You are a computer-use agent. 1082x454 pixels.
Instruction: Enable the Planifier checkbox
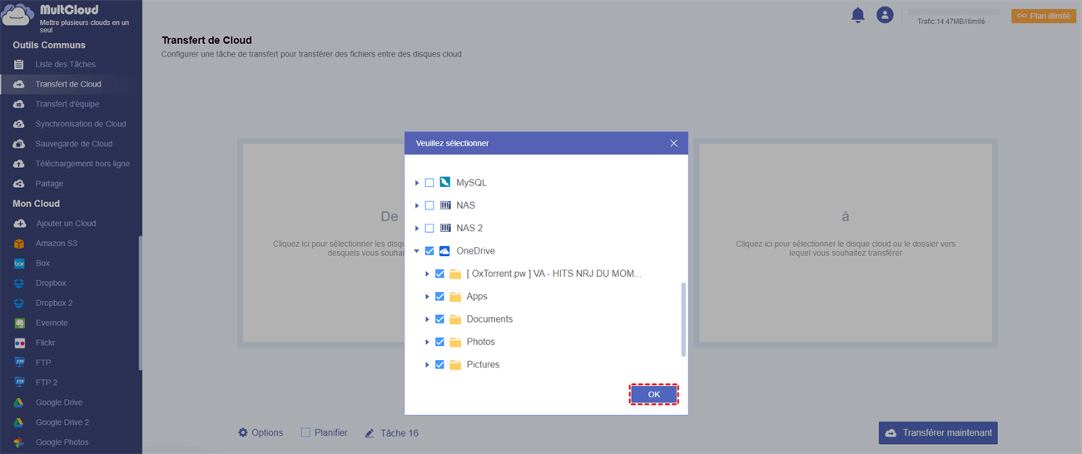click(305, 433)
